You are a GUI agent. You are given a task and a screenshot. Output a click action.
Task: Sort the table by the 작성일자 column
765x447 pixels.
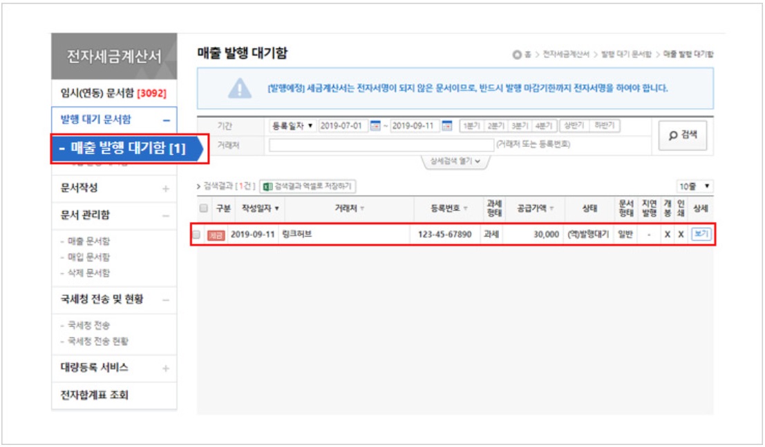pos(261,208)
